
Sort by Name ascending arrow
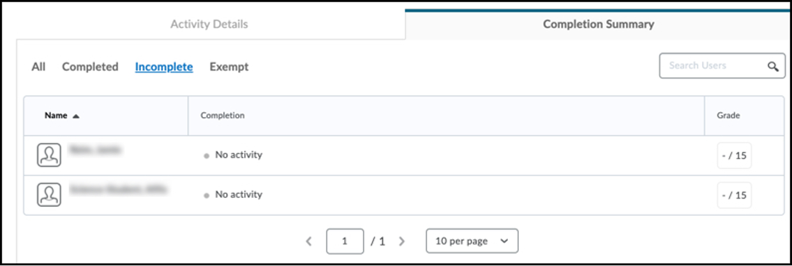coord(76,116)
